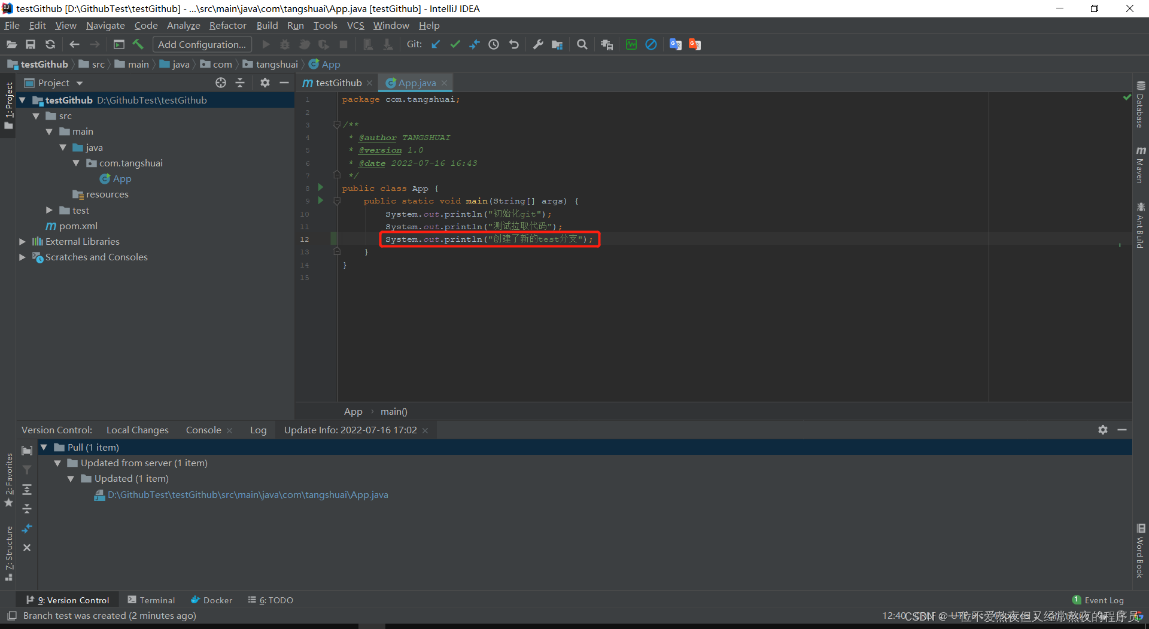Viewport: 1149px width, 629px height.
Task: Collapse Updated from server node
Action: 57,463
